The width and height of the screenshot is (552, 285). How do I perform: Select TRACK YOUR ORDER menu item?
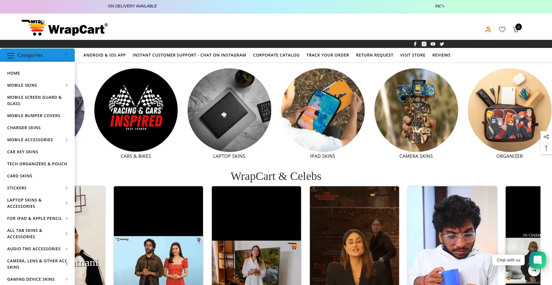tap(328, 55)
